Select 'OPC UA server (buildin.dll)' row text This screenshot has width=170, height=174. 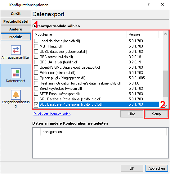click(59, 62)
